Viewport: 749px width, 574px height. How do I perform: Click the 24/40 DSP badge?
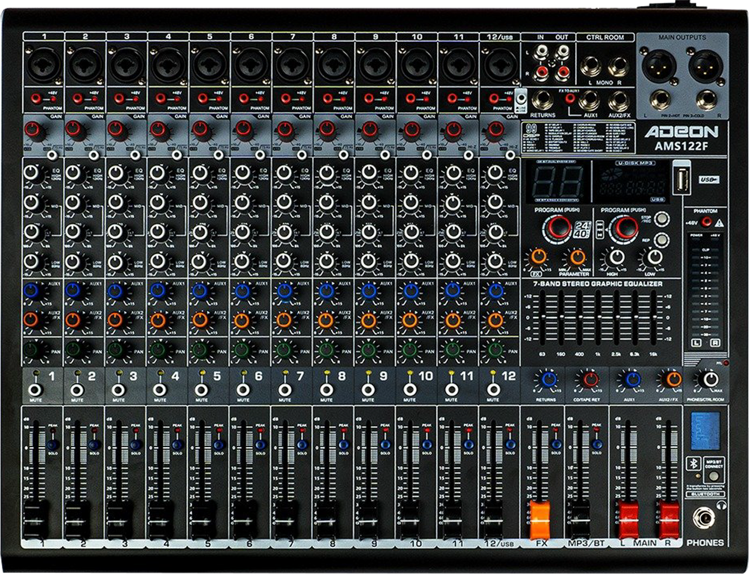pos(583,229)
